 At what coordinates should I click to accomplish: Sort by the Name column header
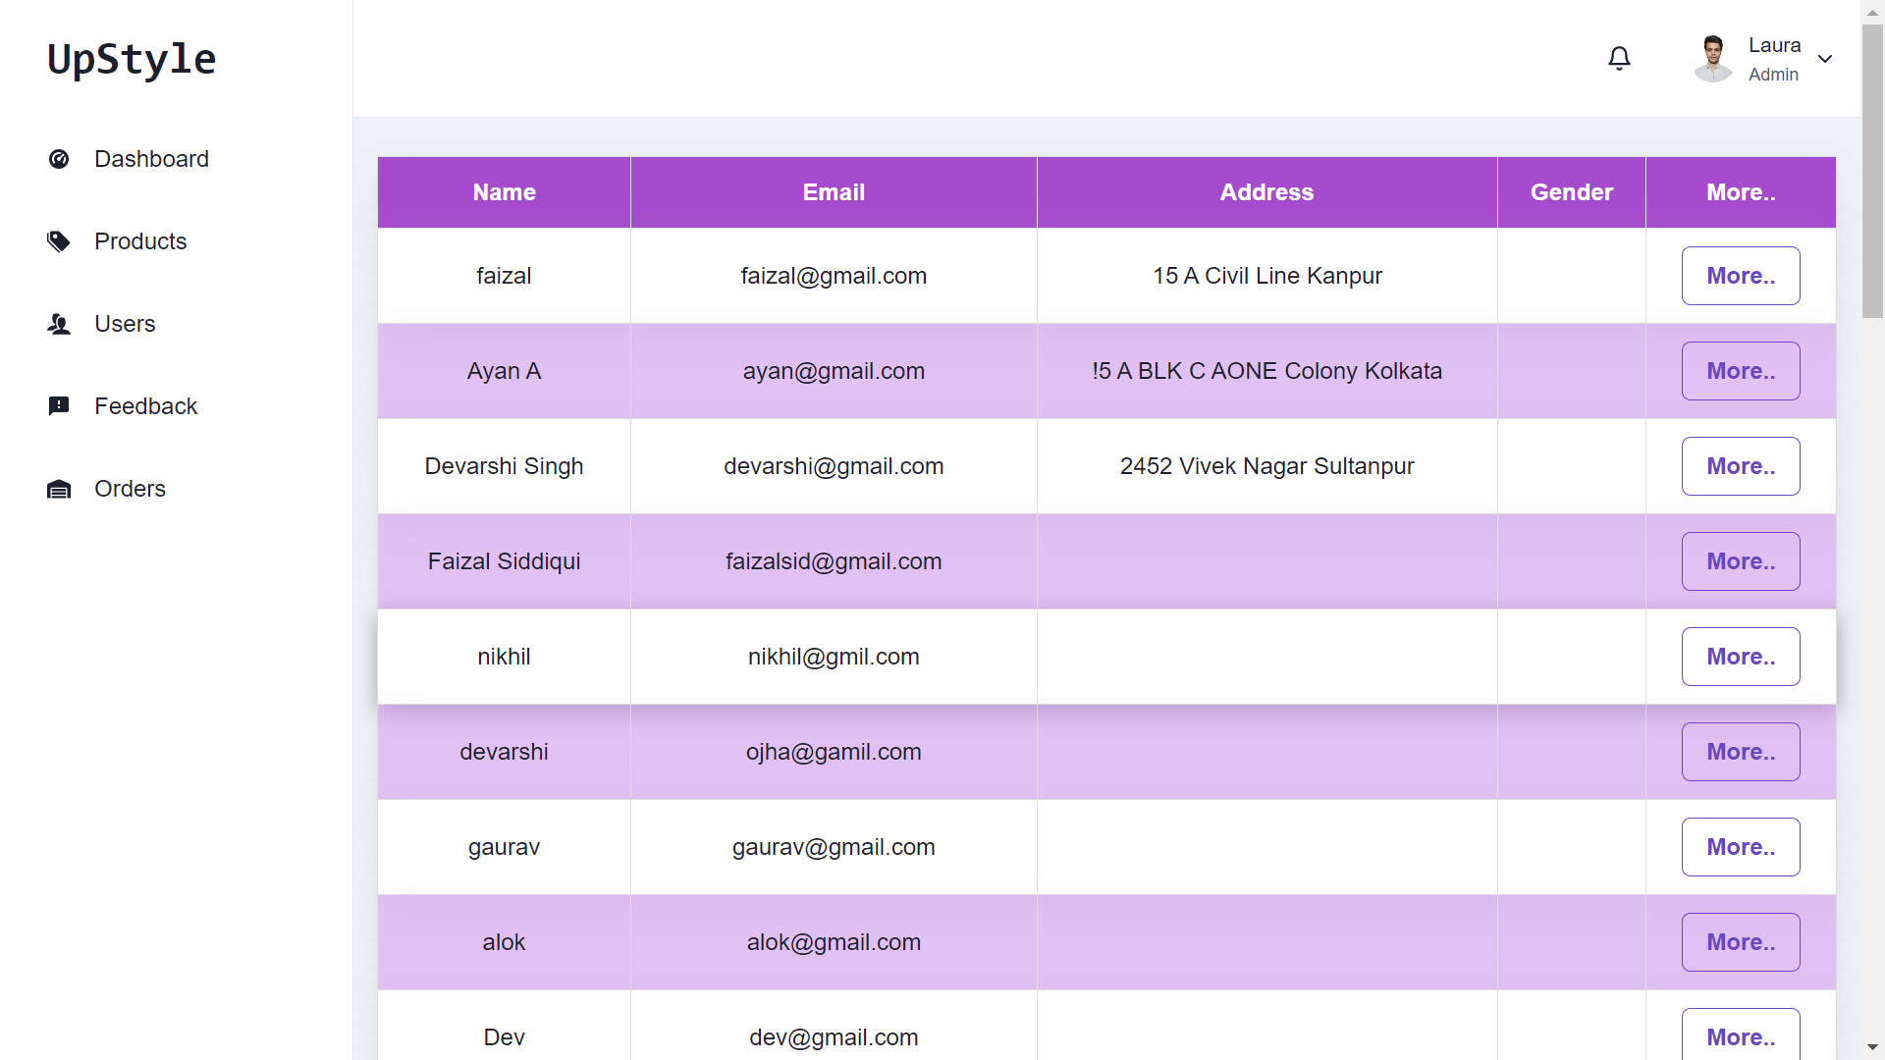[x=503, y=191]
